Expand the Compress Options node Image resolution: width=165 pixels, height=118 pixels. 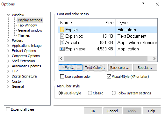(x=8, y=56)
